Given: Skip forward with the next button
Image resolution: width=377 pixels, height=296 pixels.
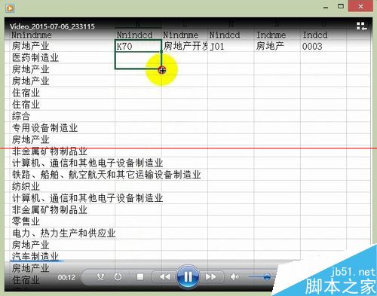Looking at the screenshot, I should 210,277.
